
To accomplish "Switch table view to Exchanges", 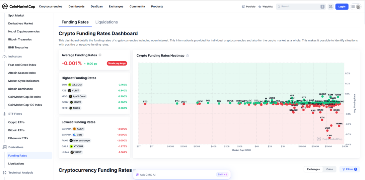I will (x=313, y=169).
